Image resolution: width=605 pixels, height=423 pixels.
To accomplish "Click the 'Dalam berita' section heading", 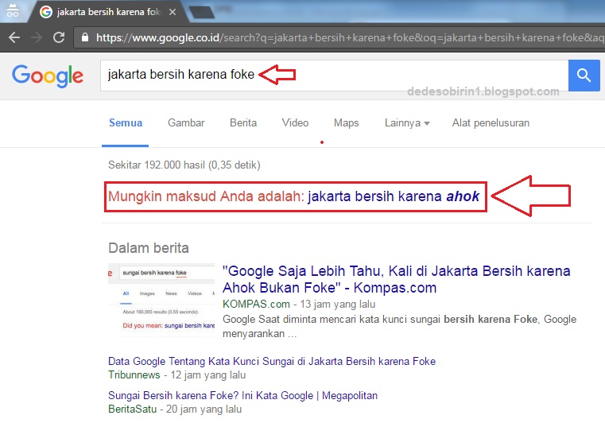I will (149, 248).
